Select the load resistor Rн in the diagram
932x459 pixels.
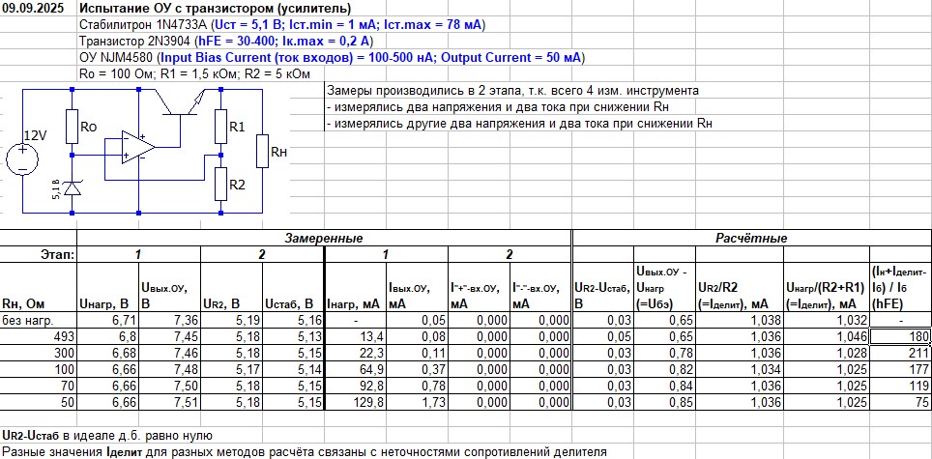(x=264, y=153)
